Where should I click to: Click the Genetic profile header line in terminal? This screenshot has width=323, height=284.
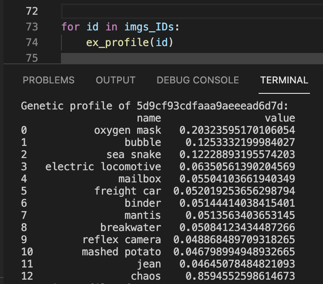click(x=155, y=106)
